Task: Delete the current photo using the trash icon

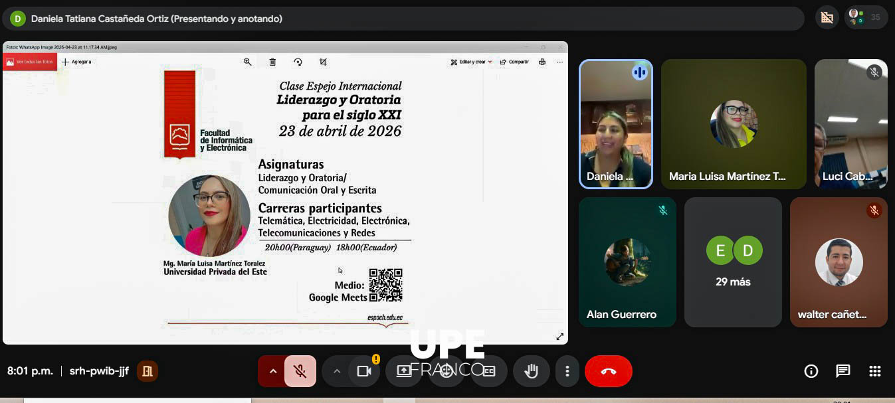Action: pos(272,61)
